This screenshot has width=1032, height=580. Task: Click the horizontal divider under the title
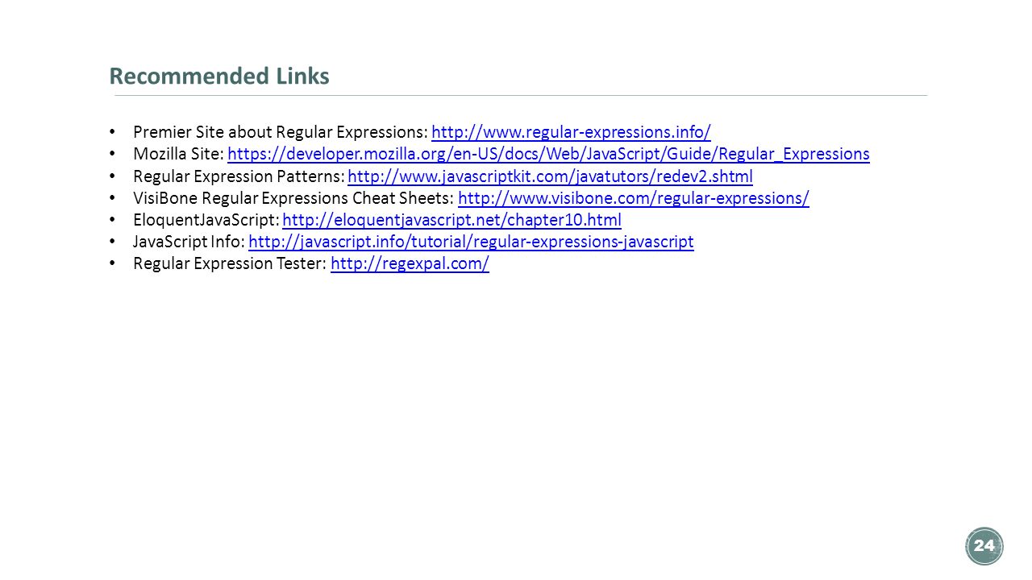tap(521, 96)
